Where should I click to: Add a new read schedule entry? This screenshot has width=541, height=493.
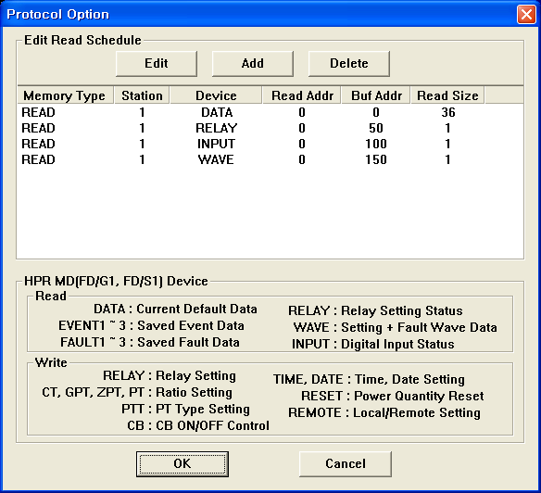[x=253, y=64]
